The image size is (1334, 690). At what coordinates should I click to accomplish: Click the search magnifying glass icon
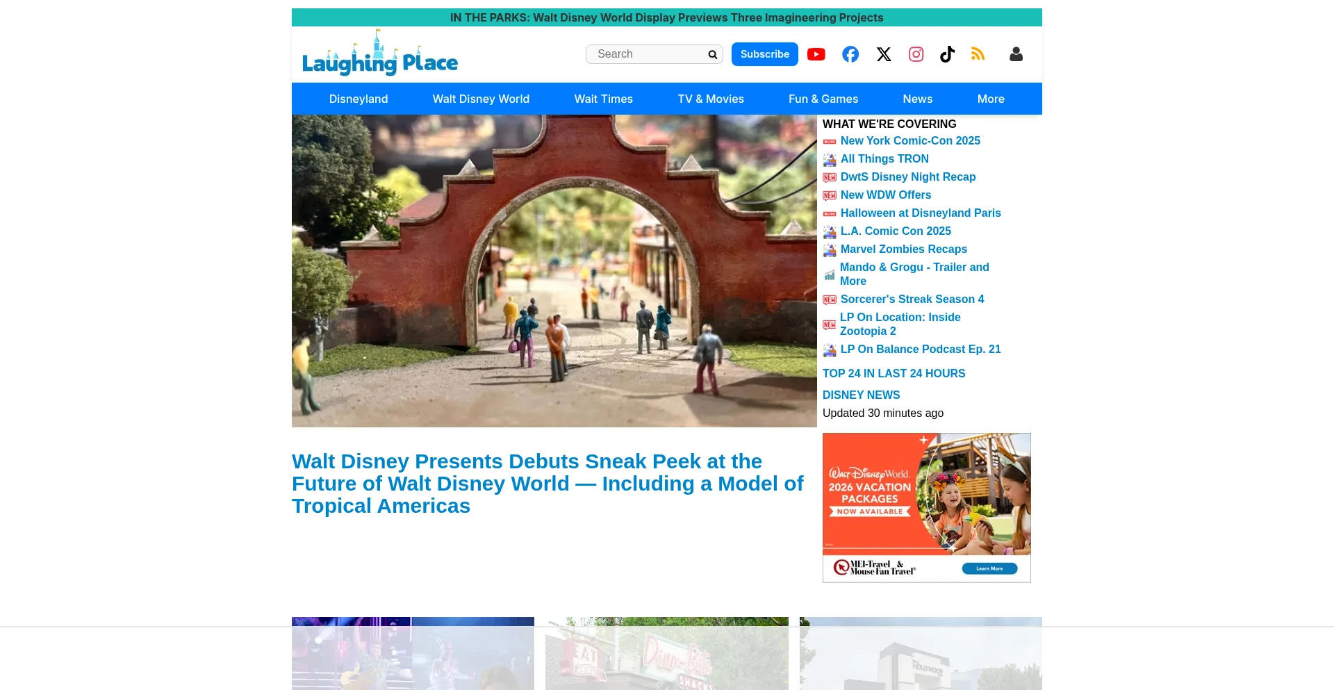(x=713, y=54)
